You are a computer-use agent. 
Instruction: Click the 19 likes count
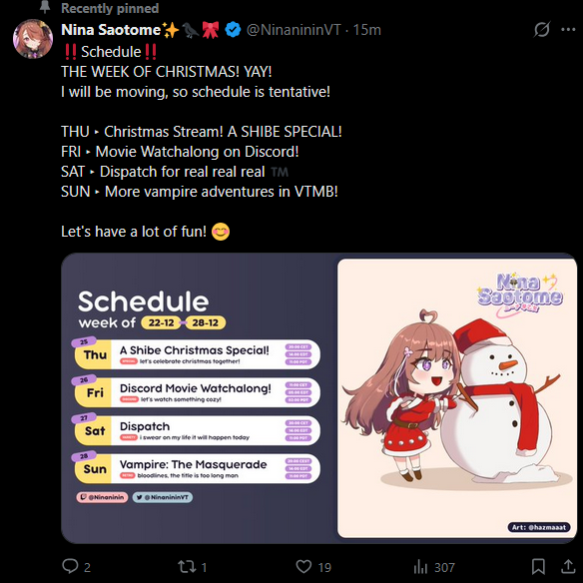pyautogui.click(x=324, y=567)
